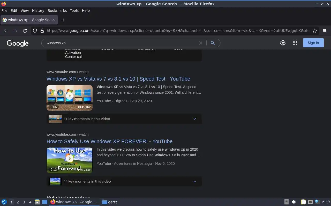
Task: Open the system start menu icon
Action: pos(4,202)
